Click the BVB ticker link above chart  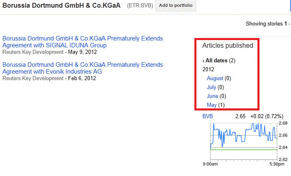(208, 117)
